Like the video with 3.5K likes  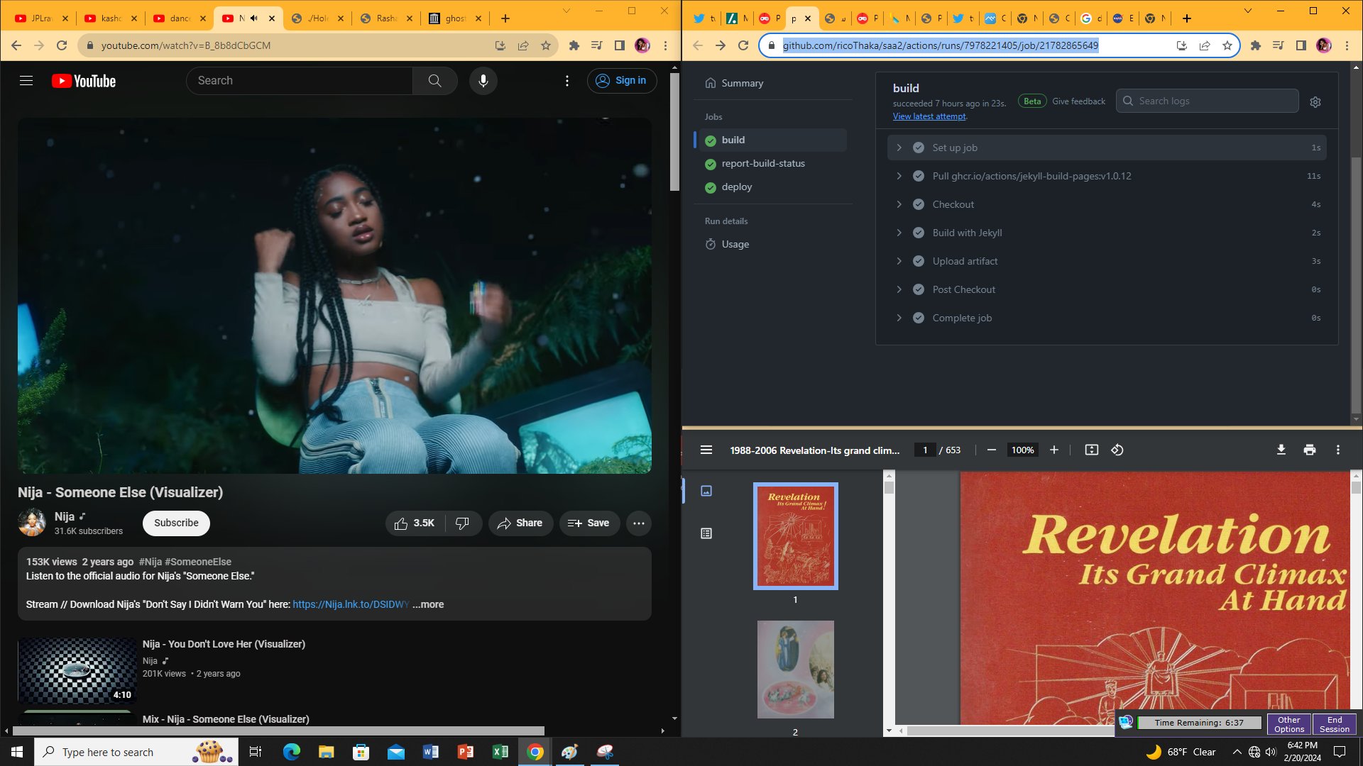[415, 523]
